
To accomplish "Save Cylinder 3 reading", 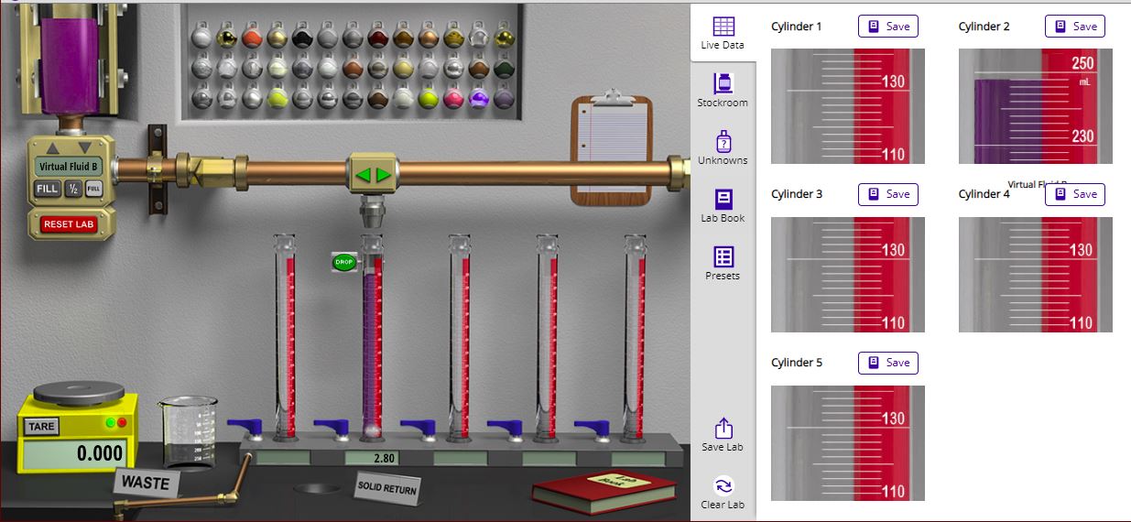I will 887,194.
